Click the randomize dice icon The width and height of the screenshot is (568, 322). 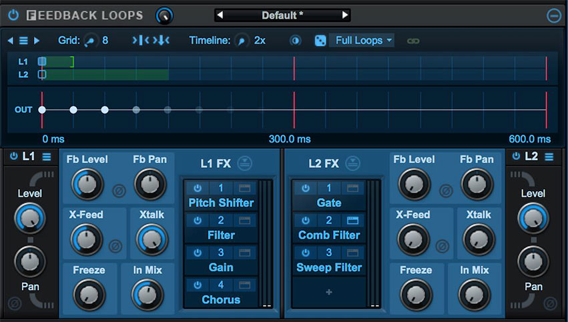coord(320,41)
